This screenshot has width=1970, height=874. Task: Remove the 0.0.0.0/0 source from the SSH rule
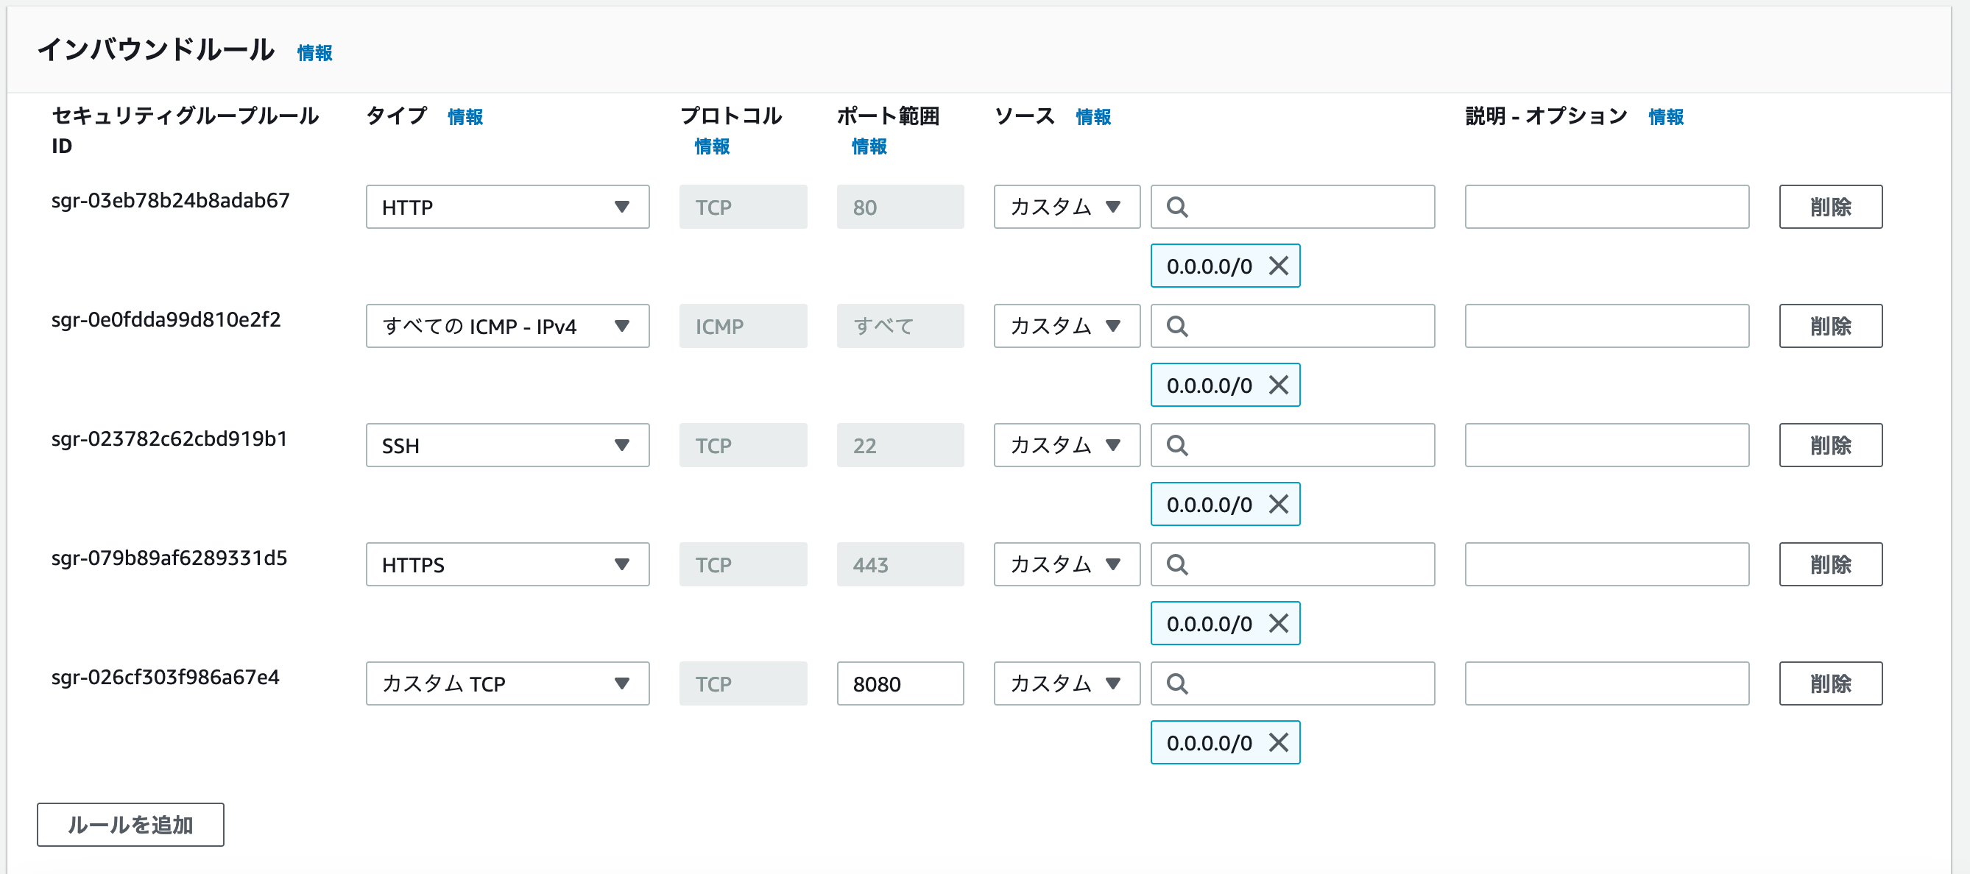[x=1278, y=503]
